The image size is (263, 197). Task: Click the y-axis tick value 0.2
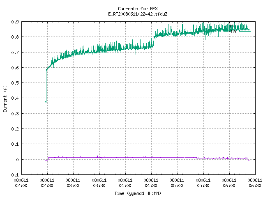(15, 129)
